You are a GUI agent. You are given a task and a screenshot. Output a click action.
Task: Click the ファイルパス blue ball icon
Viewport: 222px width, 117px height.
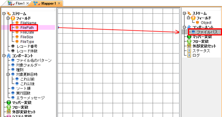[x=193, y=32]
